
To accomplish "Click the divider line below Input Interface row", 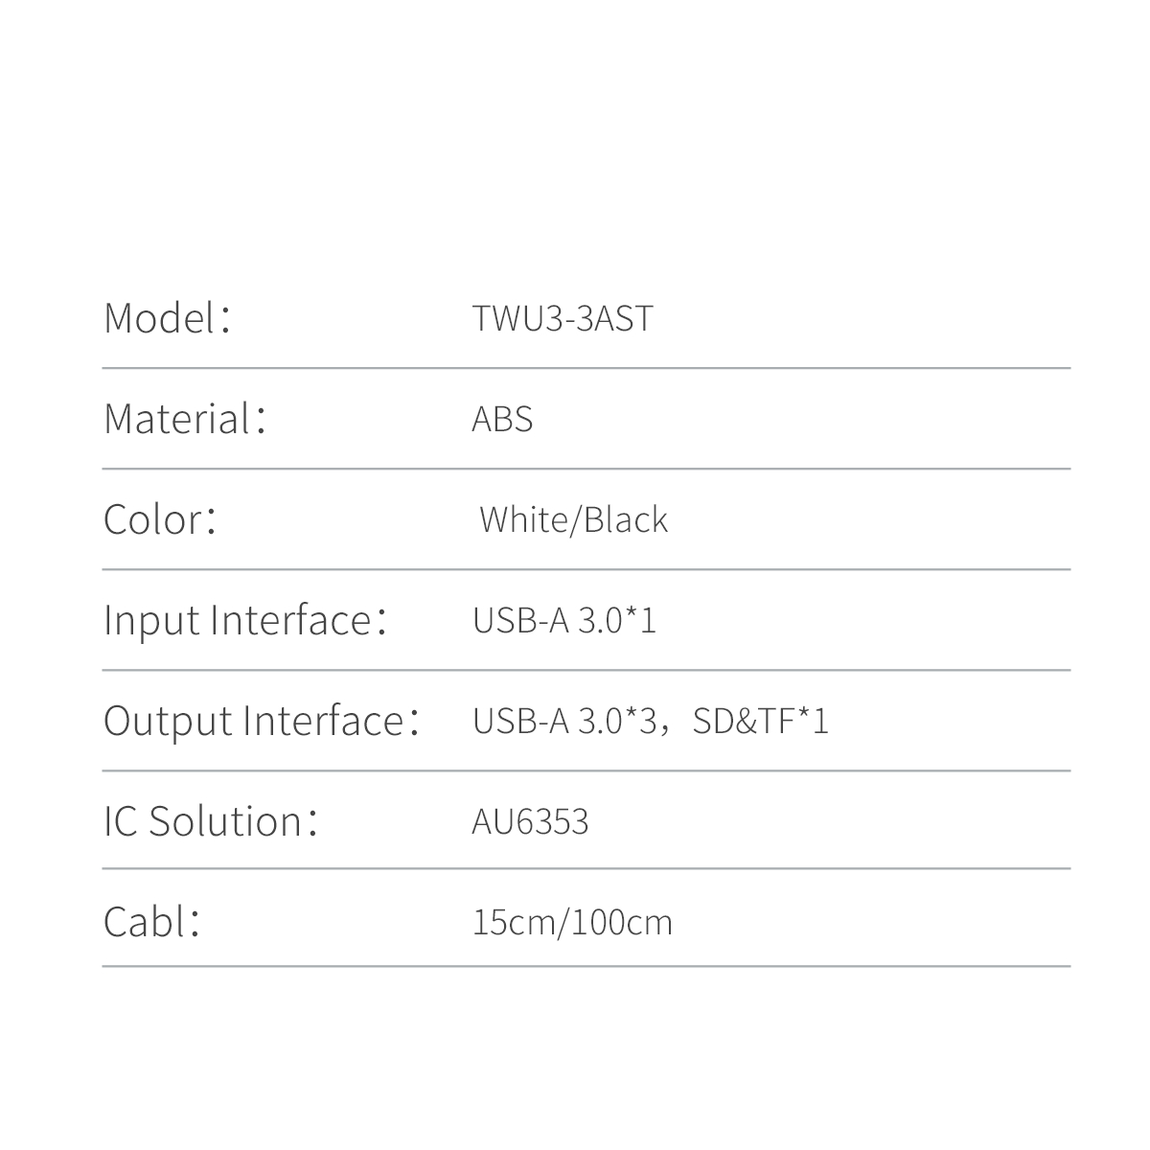I will [586, 670].
